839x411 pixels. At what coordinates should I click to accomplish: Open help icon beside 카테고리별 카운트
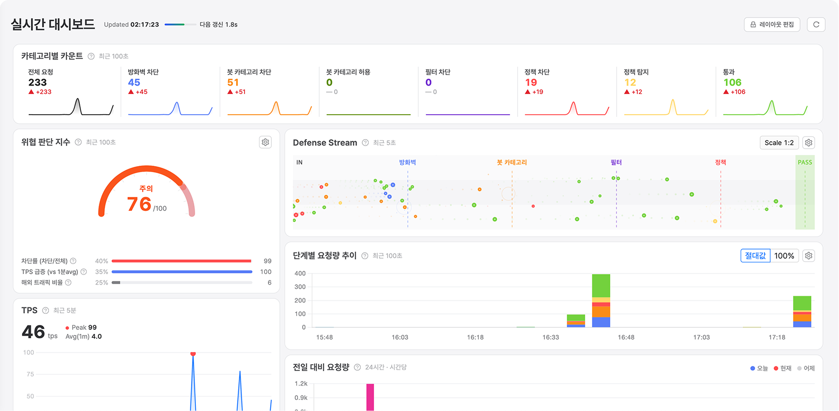point(91,56)
